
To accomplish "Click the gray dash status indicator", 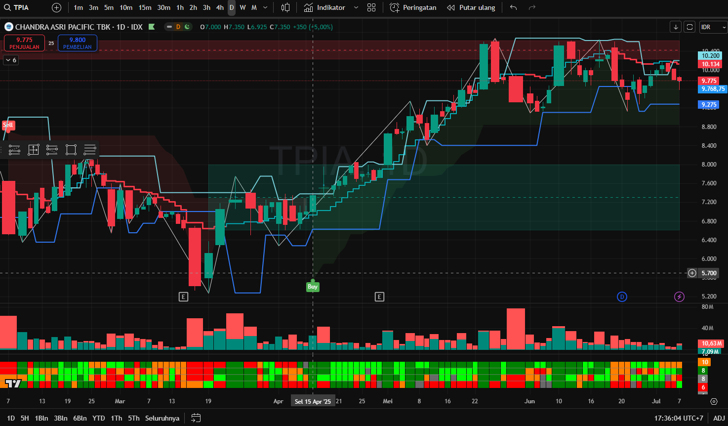I will (x=169, y=27).
